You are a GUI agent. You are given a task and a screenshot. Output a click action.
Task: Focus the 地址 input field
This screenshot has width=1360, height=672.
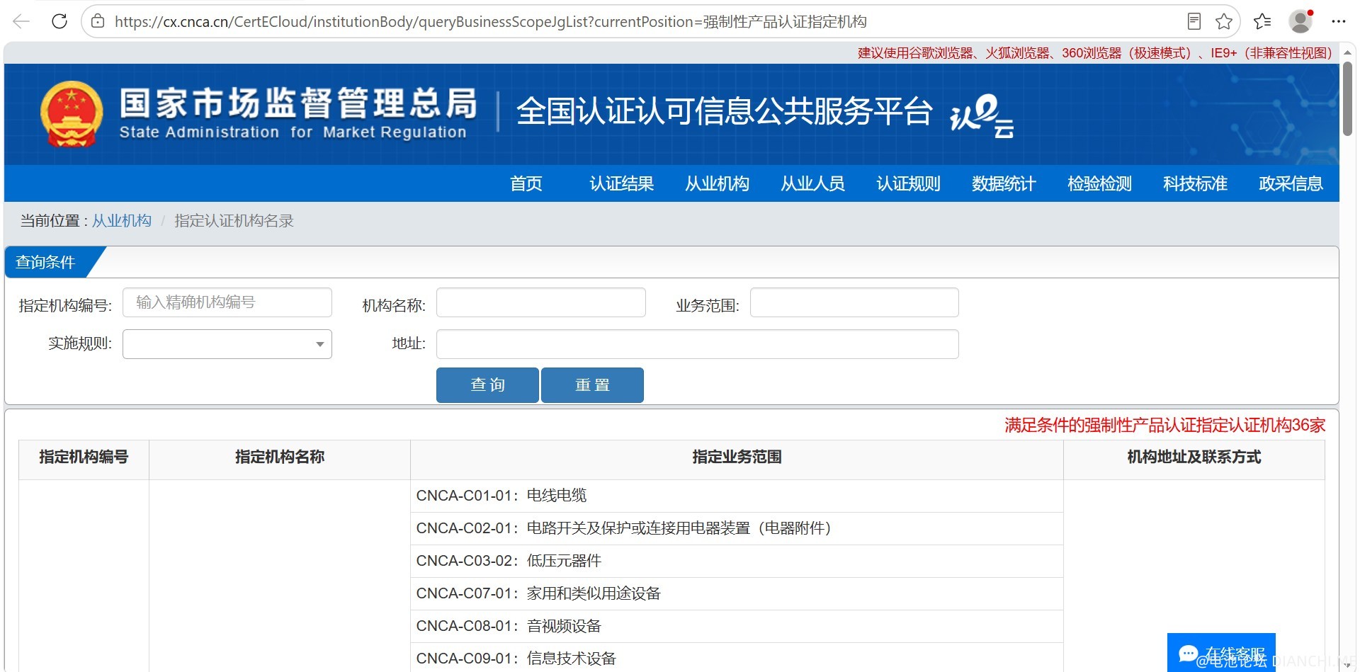698,344
